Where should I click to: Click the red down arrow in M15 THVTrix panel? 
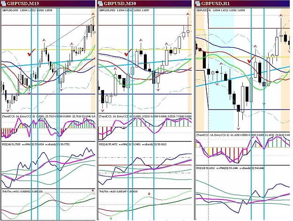pos(93,190)
